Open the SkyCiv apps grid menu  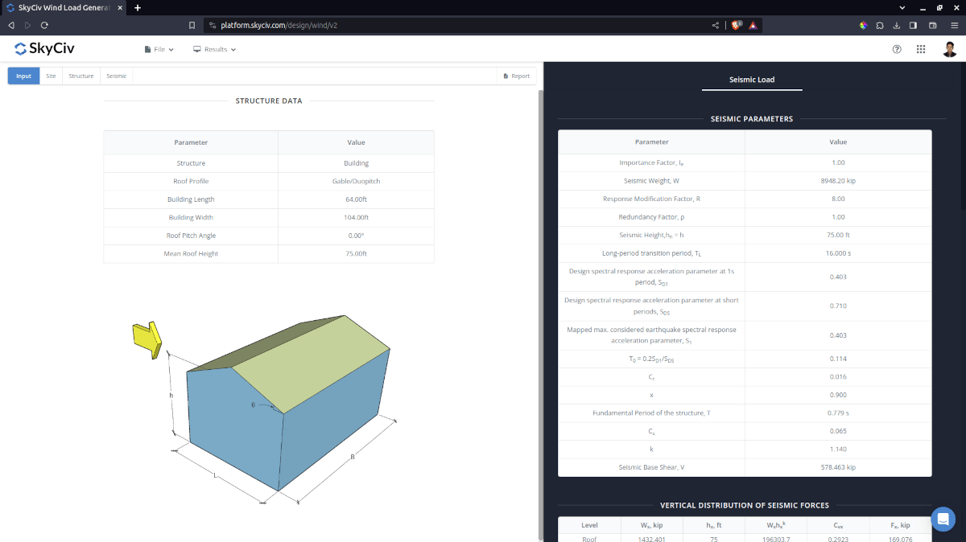pos(920,49)
